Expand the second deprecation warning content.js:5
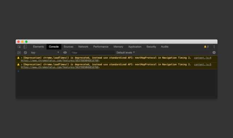Screen dimensions: 233x138 click(22, 65)
